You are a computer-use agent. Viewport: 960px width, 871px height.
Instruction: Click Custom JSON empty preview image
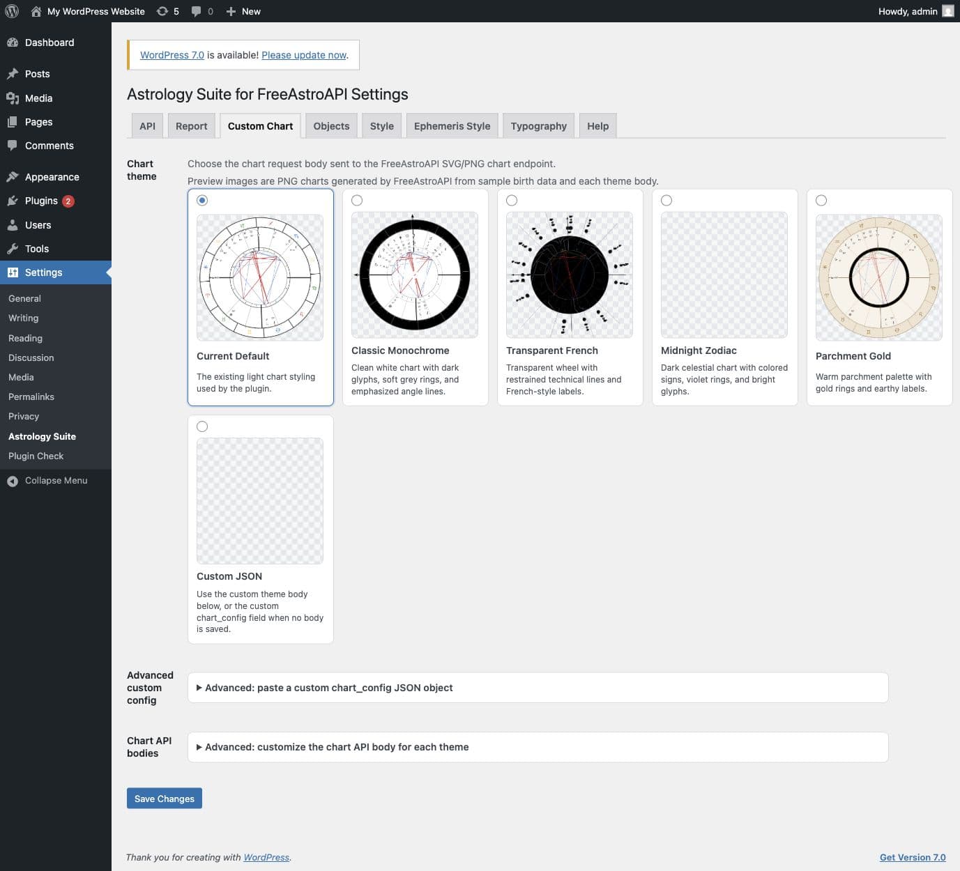pyautogui.click(x=260, y=500)
